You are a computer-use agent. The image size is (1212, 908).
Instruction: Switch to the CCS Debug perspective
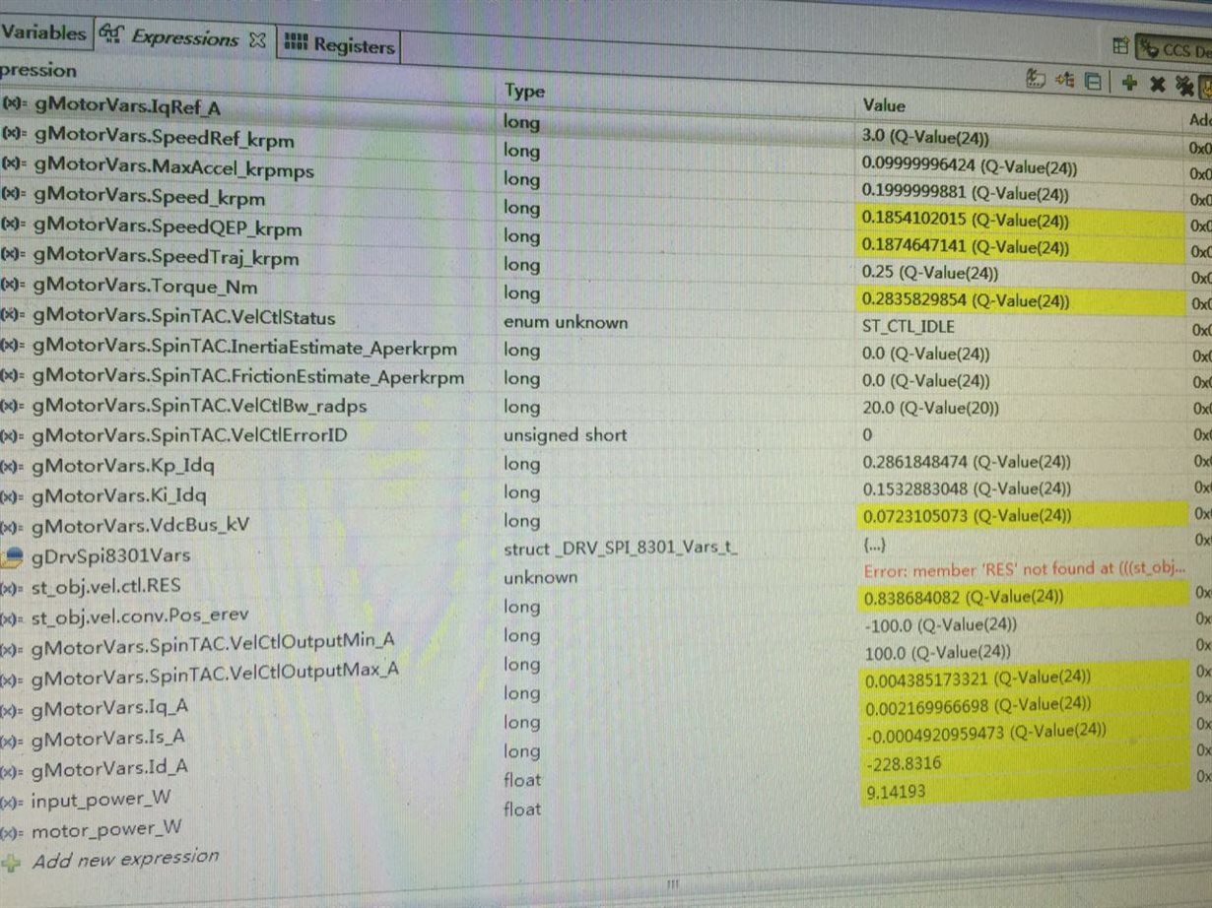coord(1174,48)
